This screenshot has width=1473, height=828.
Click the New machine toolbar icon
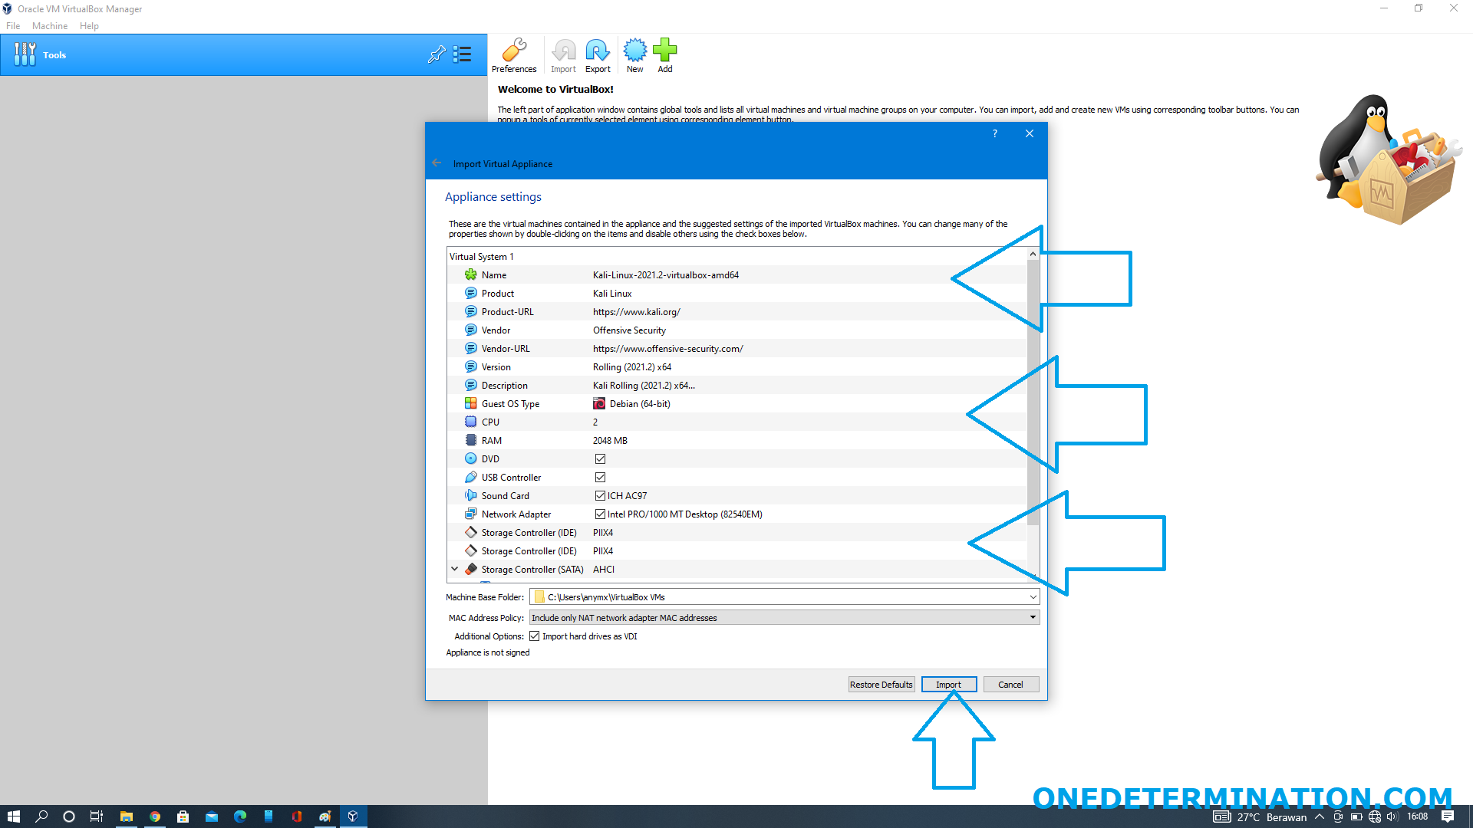click(x=634, y=55)
